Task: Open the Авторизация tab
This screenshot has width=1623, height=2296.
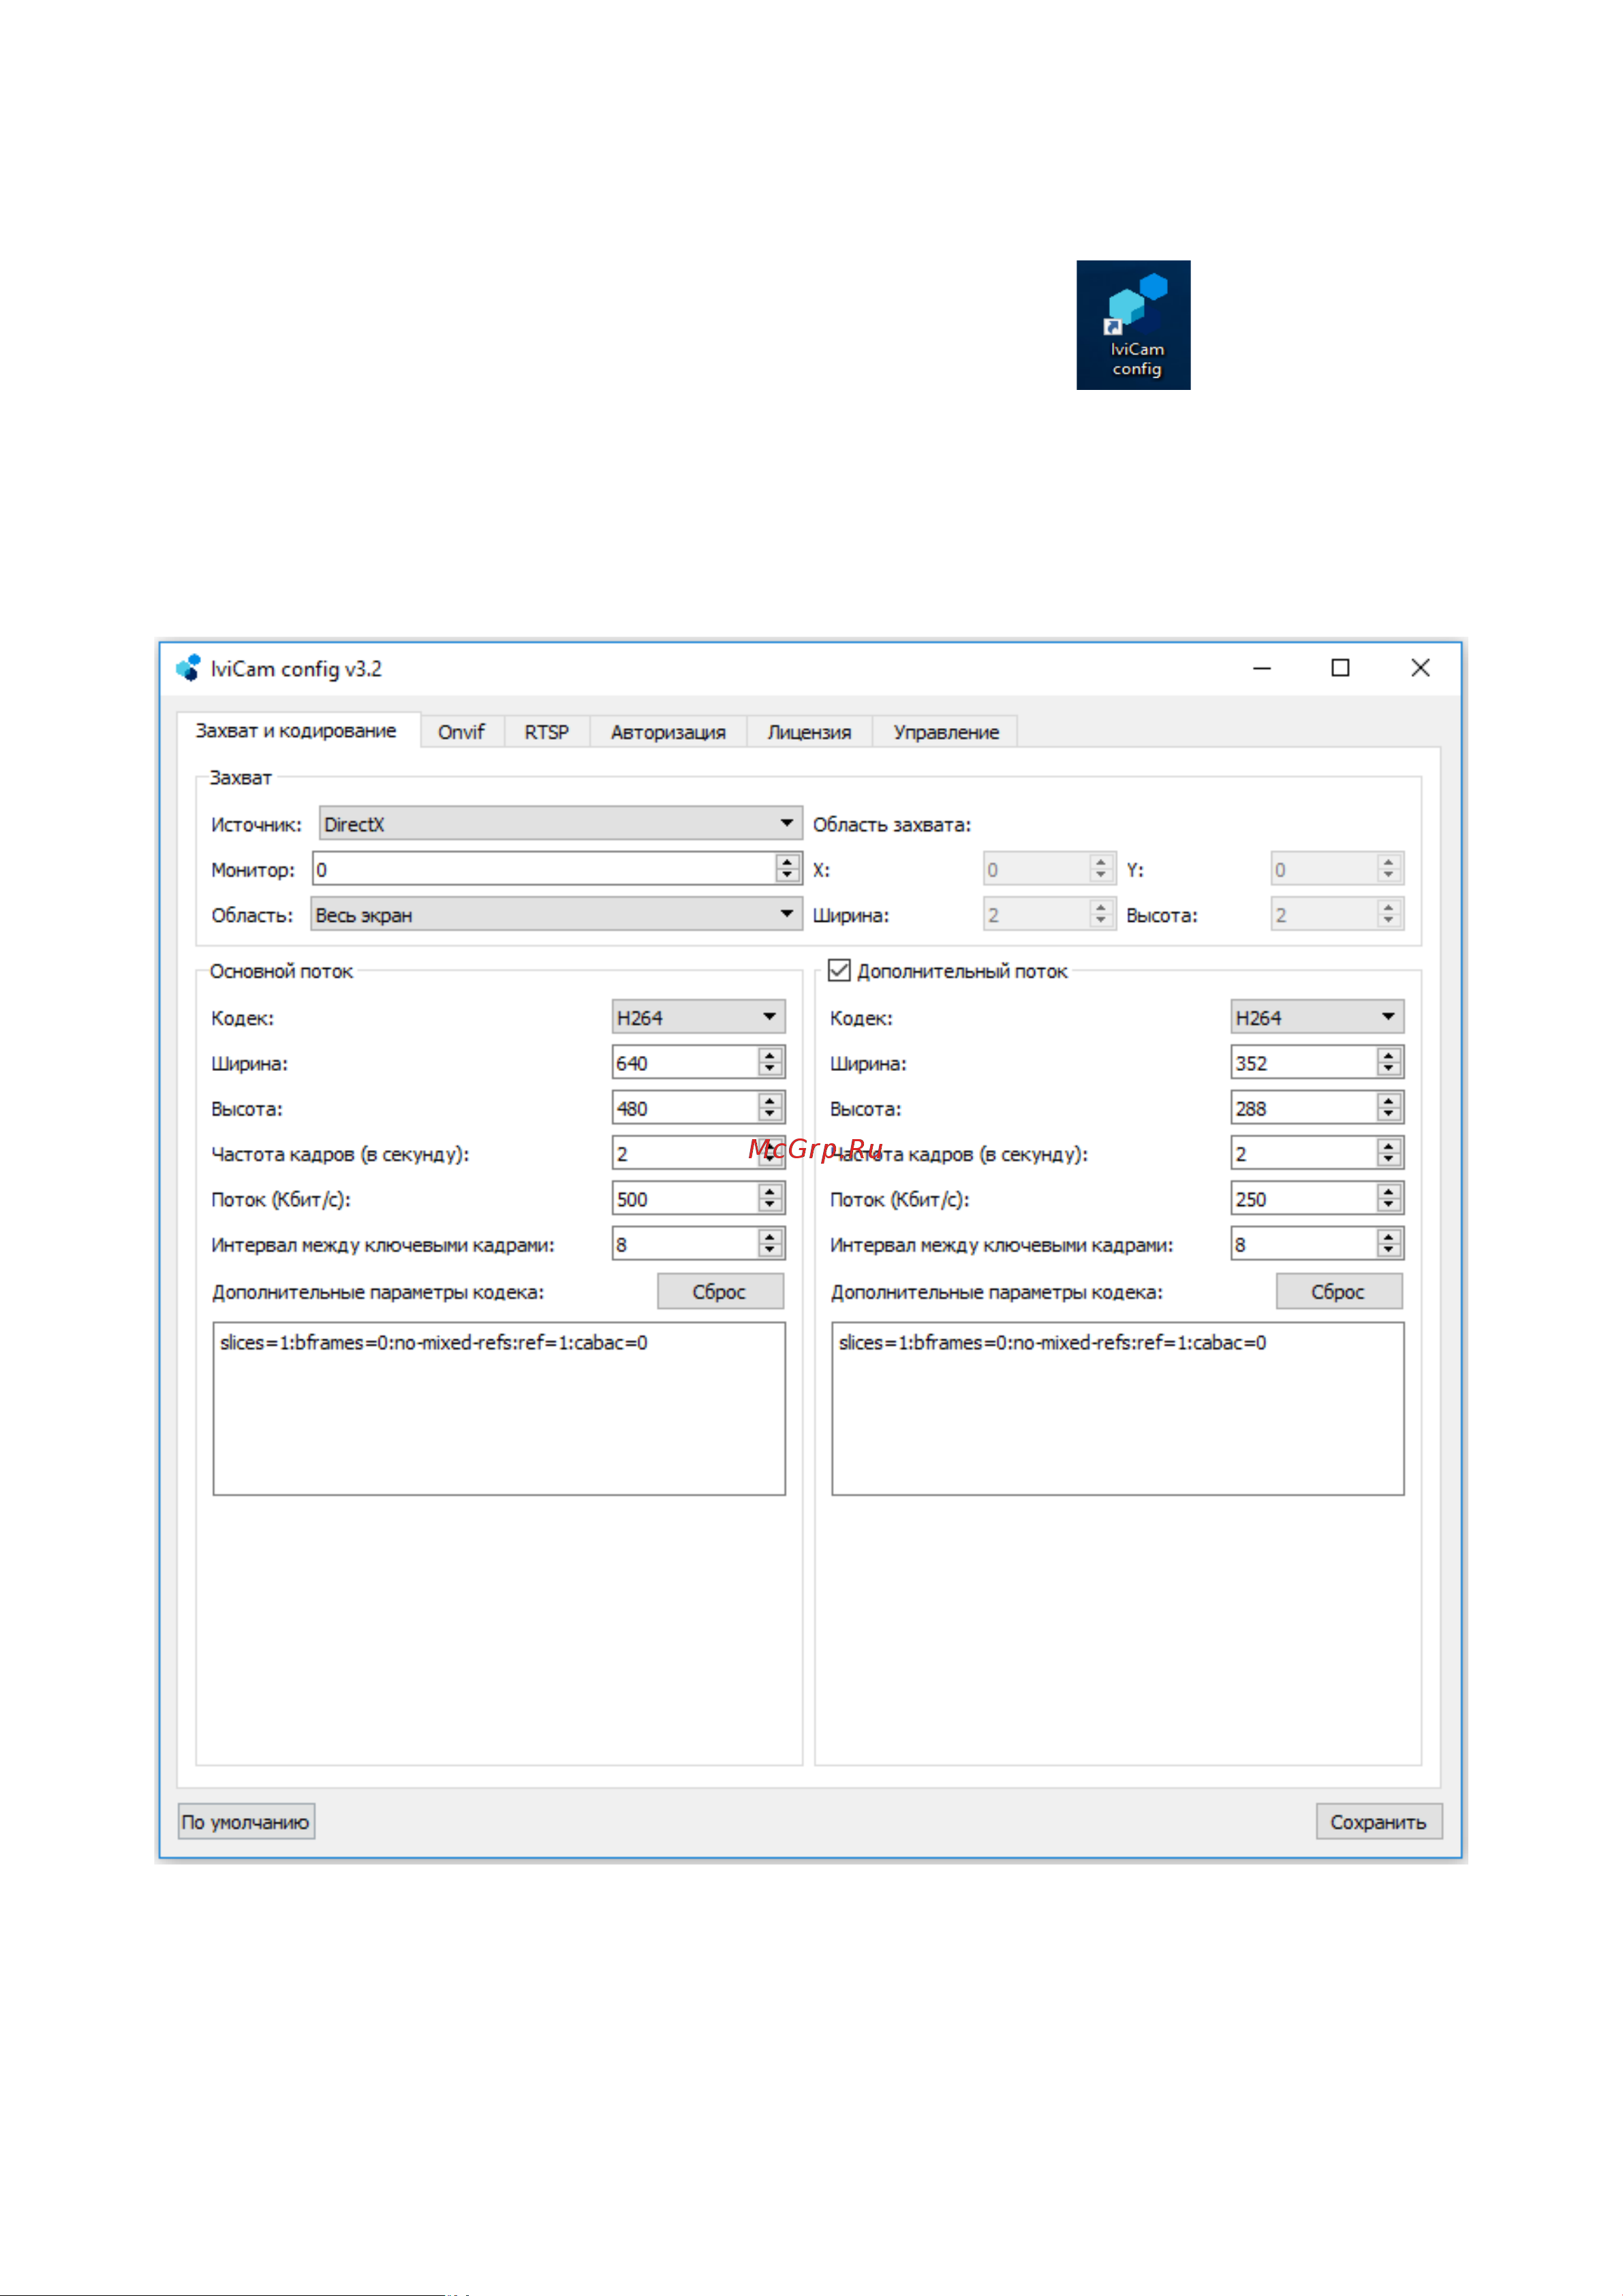Action: [668, 732]
